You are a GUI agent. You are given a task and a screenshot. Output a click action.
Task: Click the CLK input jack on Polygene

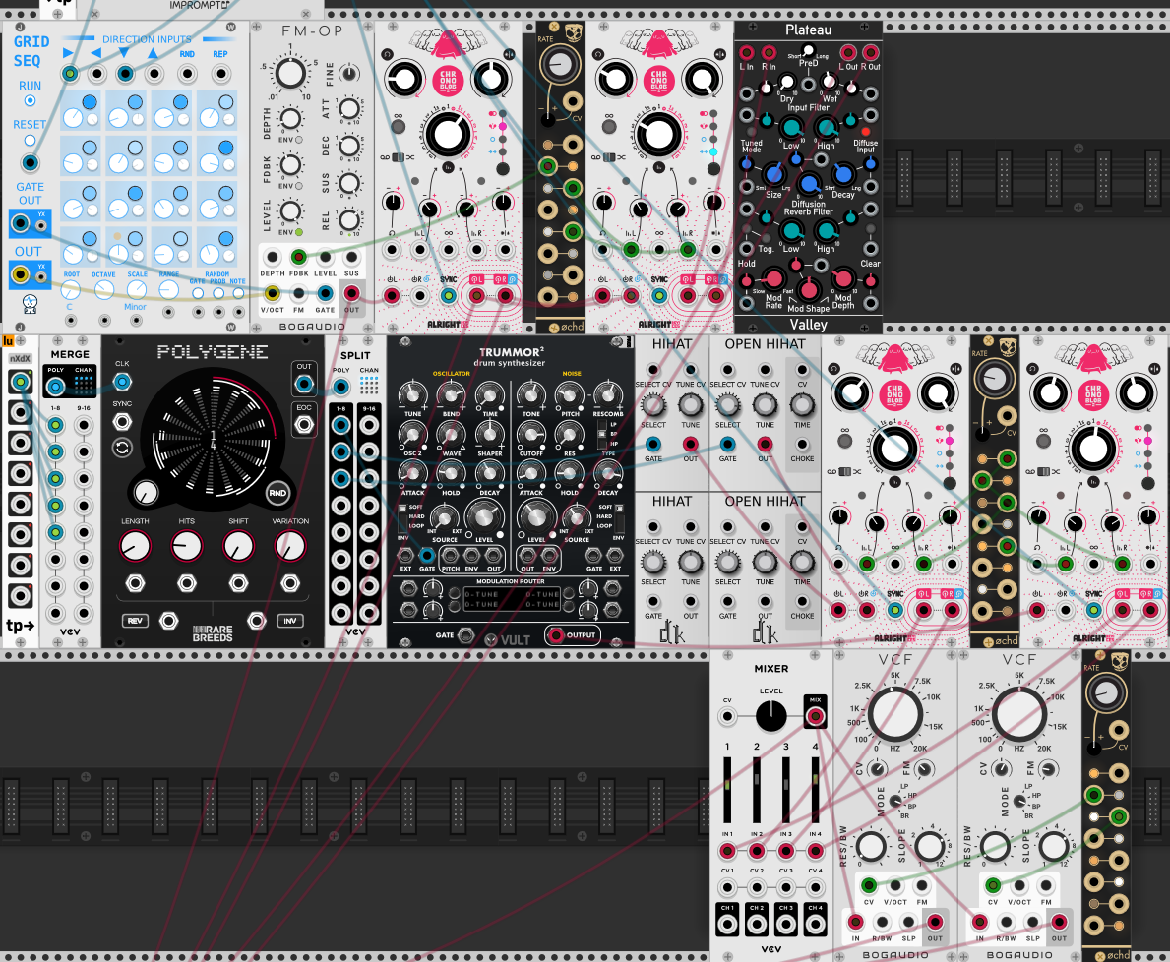pyautogui.click(x=122, y=382)
